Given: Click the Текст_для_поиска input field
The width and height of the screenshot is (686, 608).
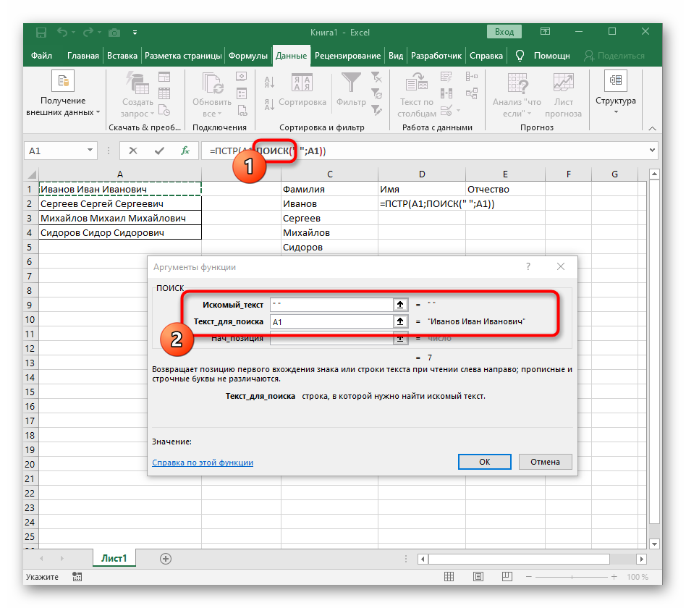Looking at the screenshot, I should 331,321.
